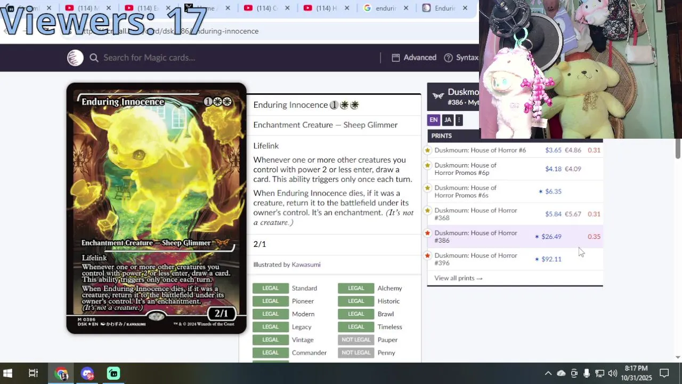Open Discord from the taskbar
Viewport: 682px width, 384px height.
pos(87,373)
